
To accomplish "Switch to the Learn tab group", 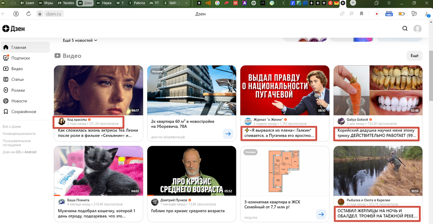I will (x=27, y=3).
